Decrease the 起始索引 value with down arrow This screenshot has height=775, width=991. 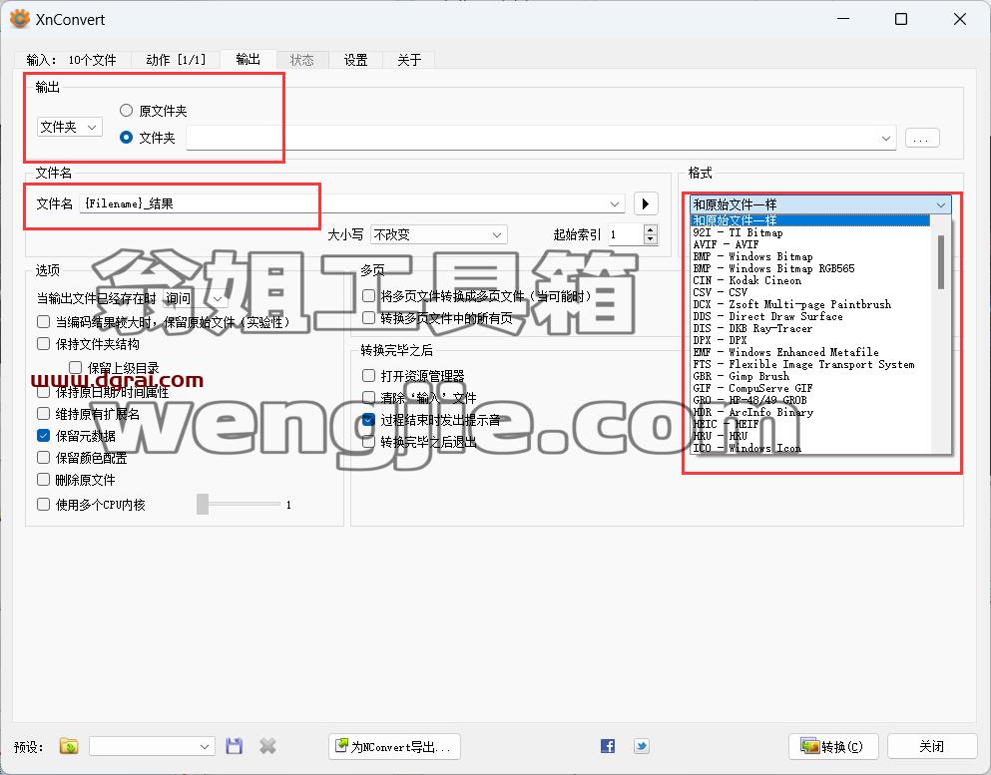(x=650, y=239)
